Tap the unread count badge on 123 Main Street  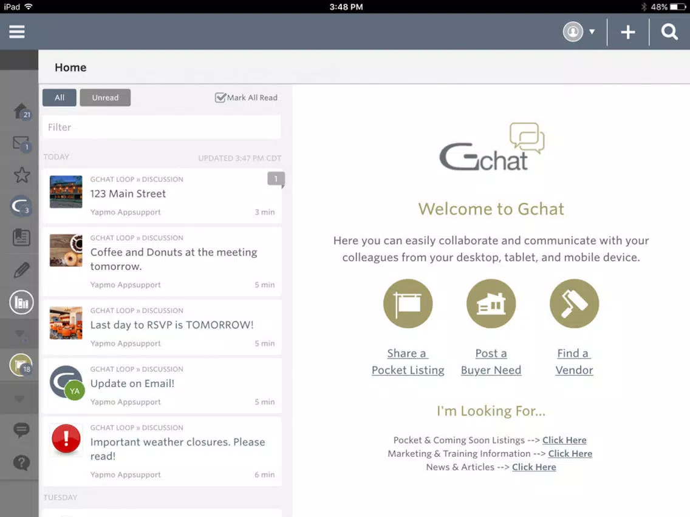pos(276,179)
